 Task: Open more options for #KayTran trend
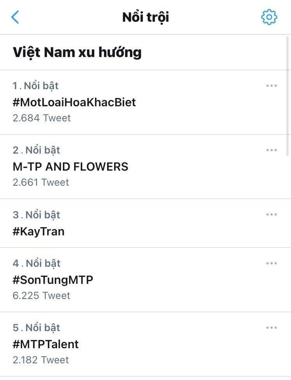271,214
